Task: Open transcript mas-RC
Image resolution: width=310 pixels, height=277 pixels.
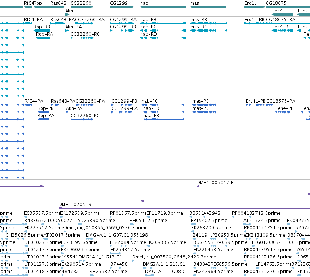Action: [x=199, y=27]
